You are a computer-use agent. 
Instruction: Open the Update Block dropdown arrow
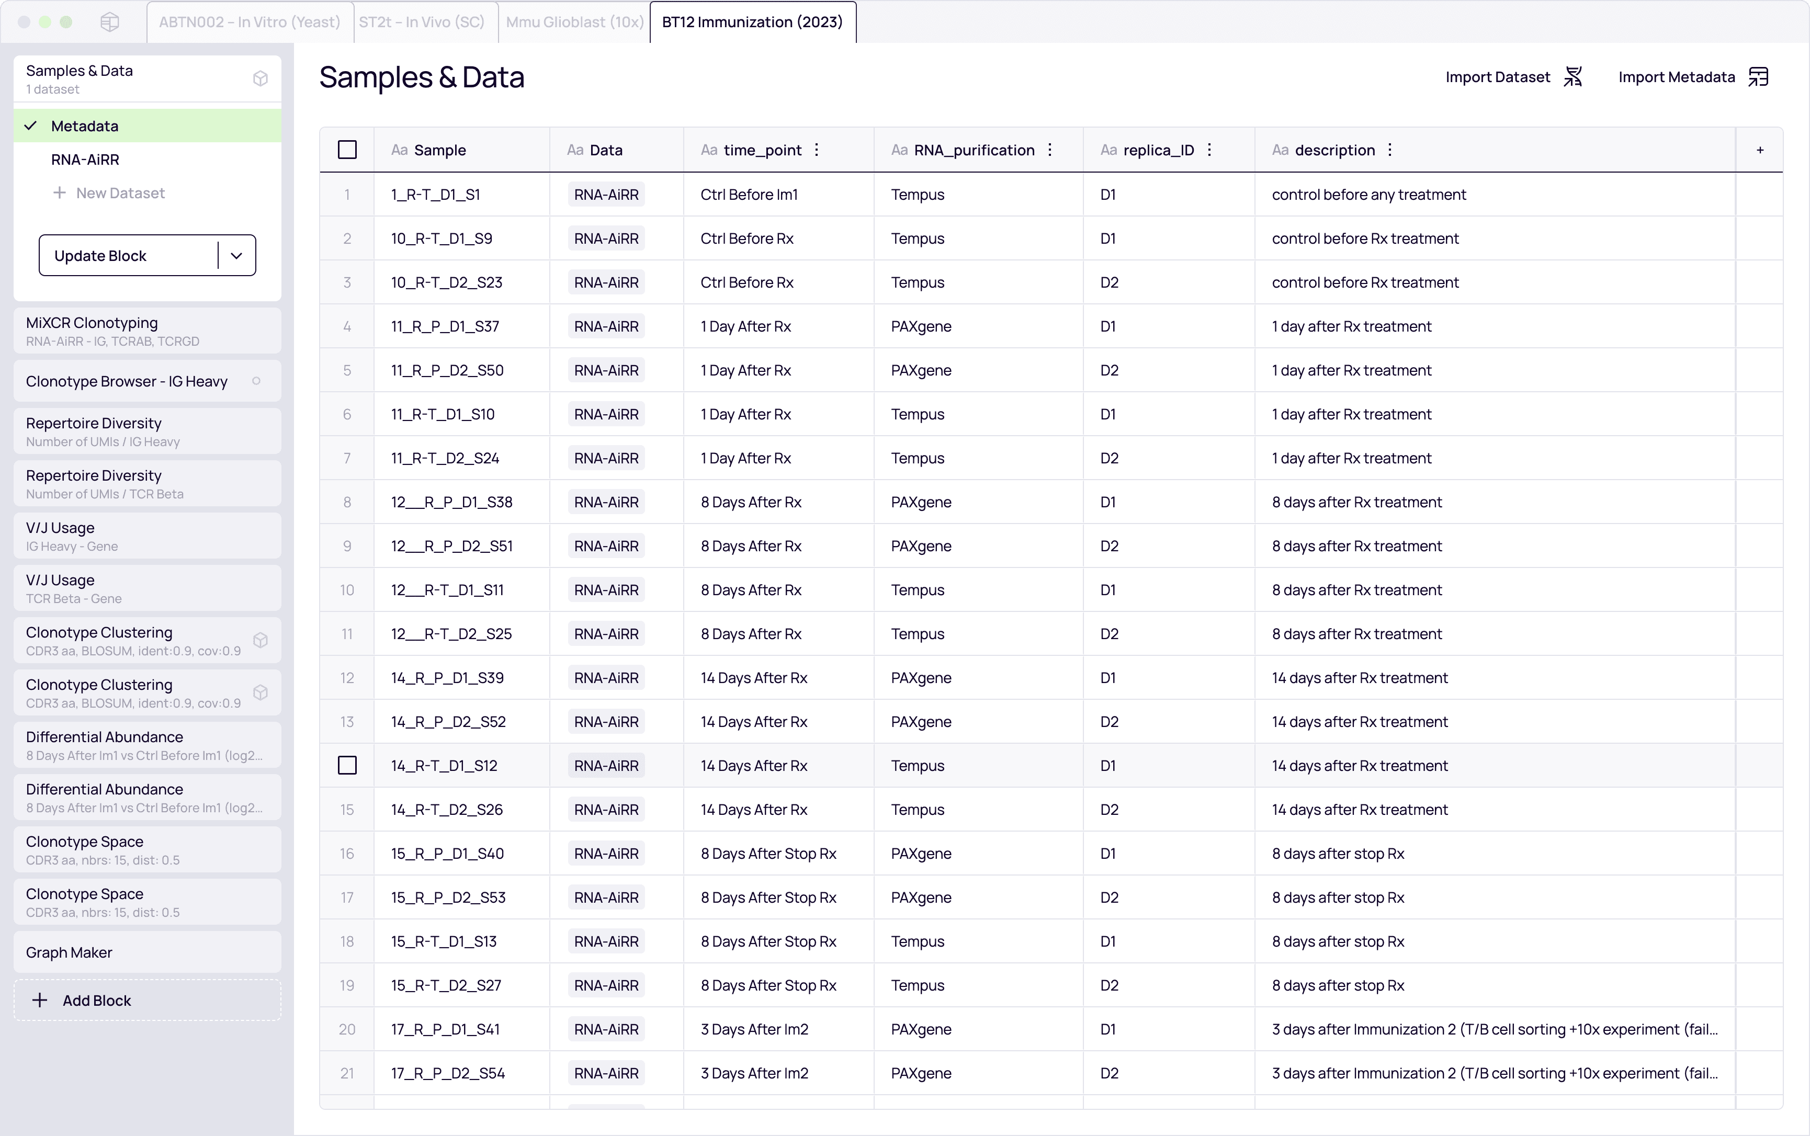pos(236,255)
